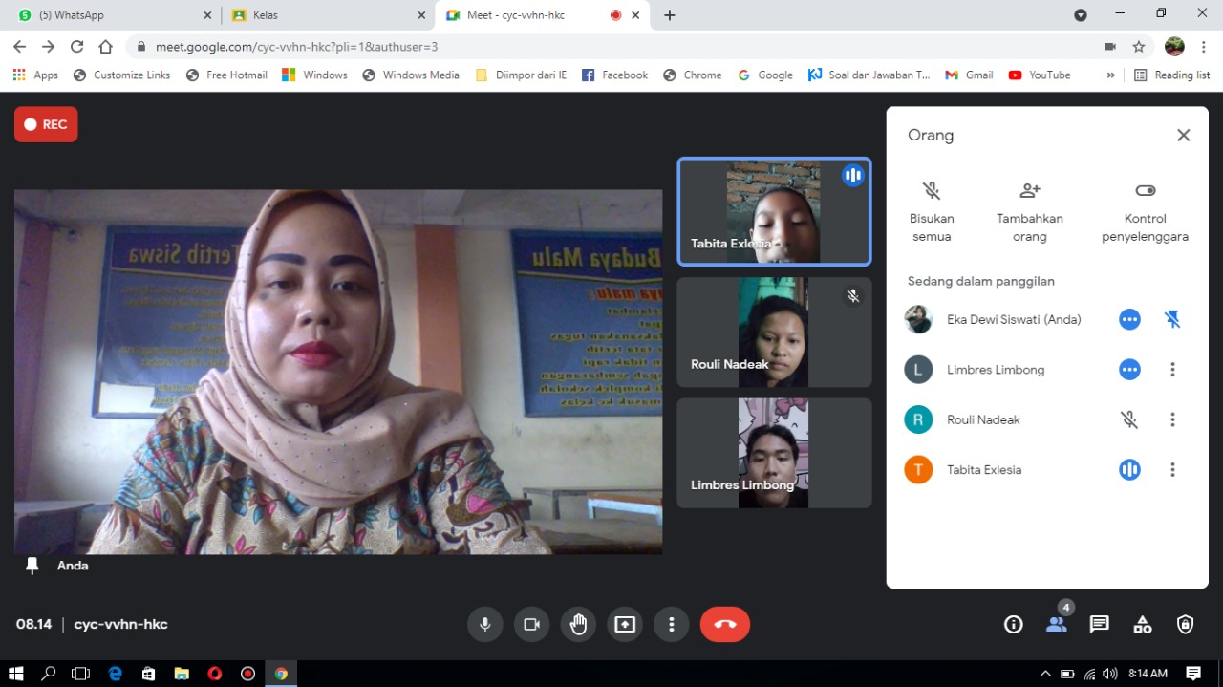Turn off your camera
Image resolution: width=1223 pixels, height=687 pixels.
click(x=531, y=624)
